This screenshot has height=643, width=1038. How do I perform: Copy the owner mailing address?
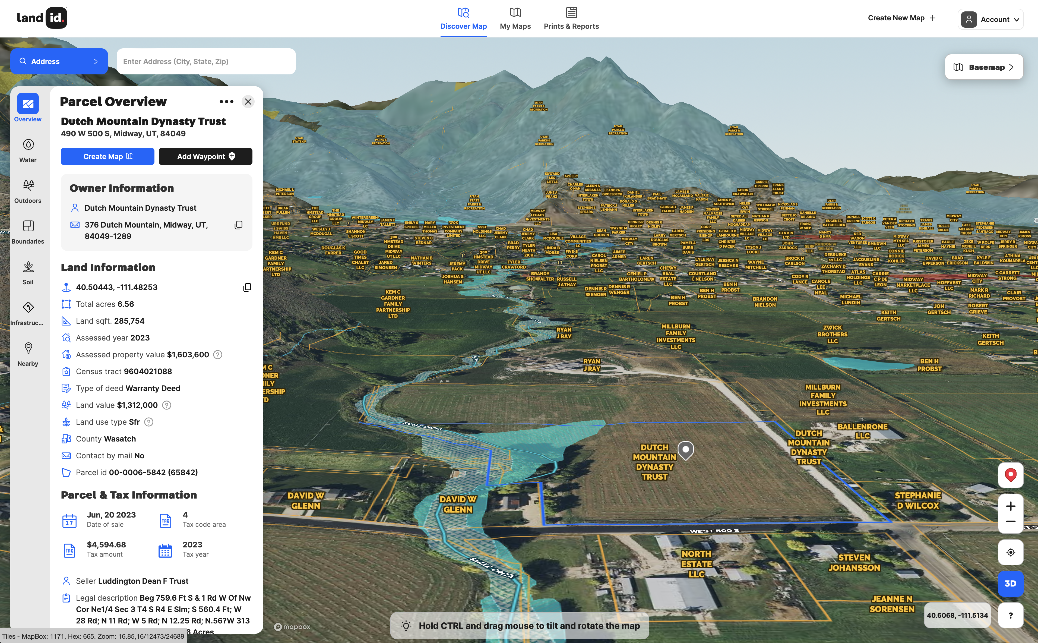tap(238, 225)
